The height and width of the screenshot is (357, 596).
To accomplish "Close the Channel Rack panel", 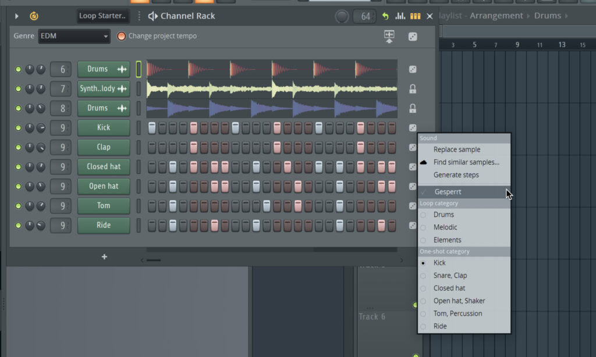I will pyautogui.click(x=430, y=16).
